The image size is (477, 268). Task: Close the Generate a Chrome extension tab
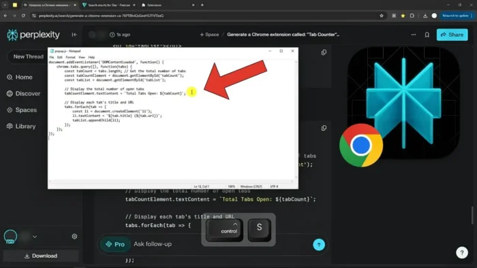pyautogui.click(x=75, y=5)
